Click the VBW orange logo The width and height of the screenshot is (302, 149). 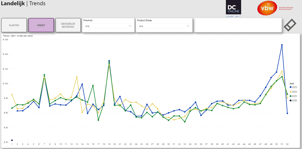[x=267, y=8]
